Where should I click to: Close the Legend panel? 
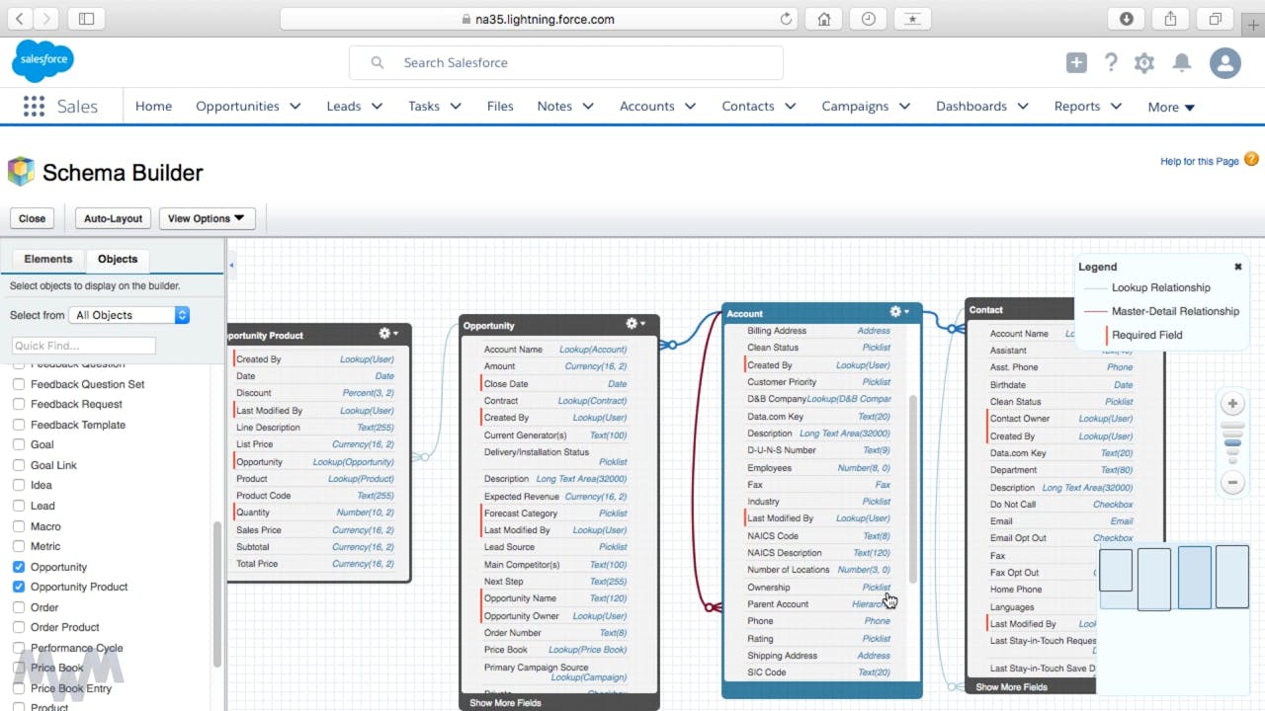pyautogui.click(x=1237, y=267)
